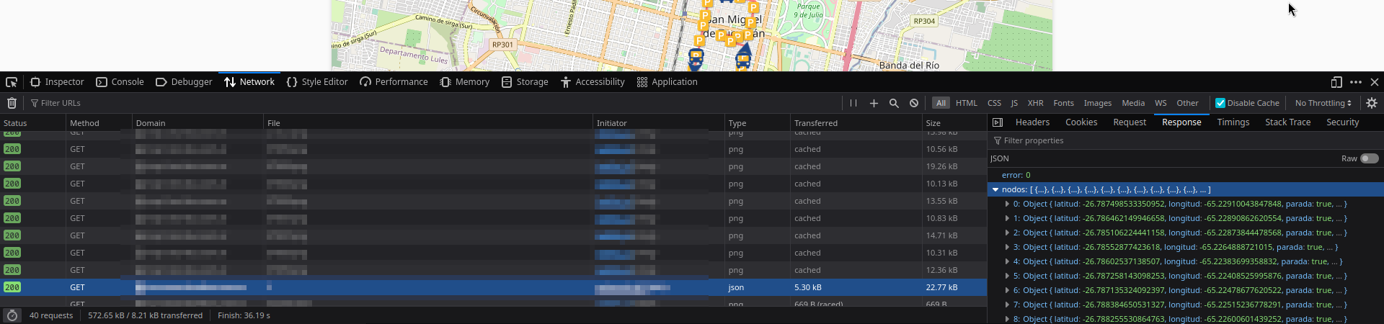This screenshot has width=1384, height=324.
Task: Toggle the Disable Cache checkbox
Action: (x=1220, y=103)
